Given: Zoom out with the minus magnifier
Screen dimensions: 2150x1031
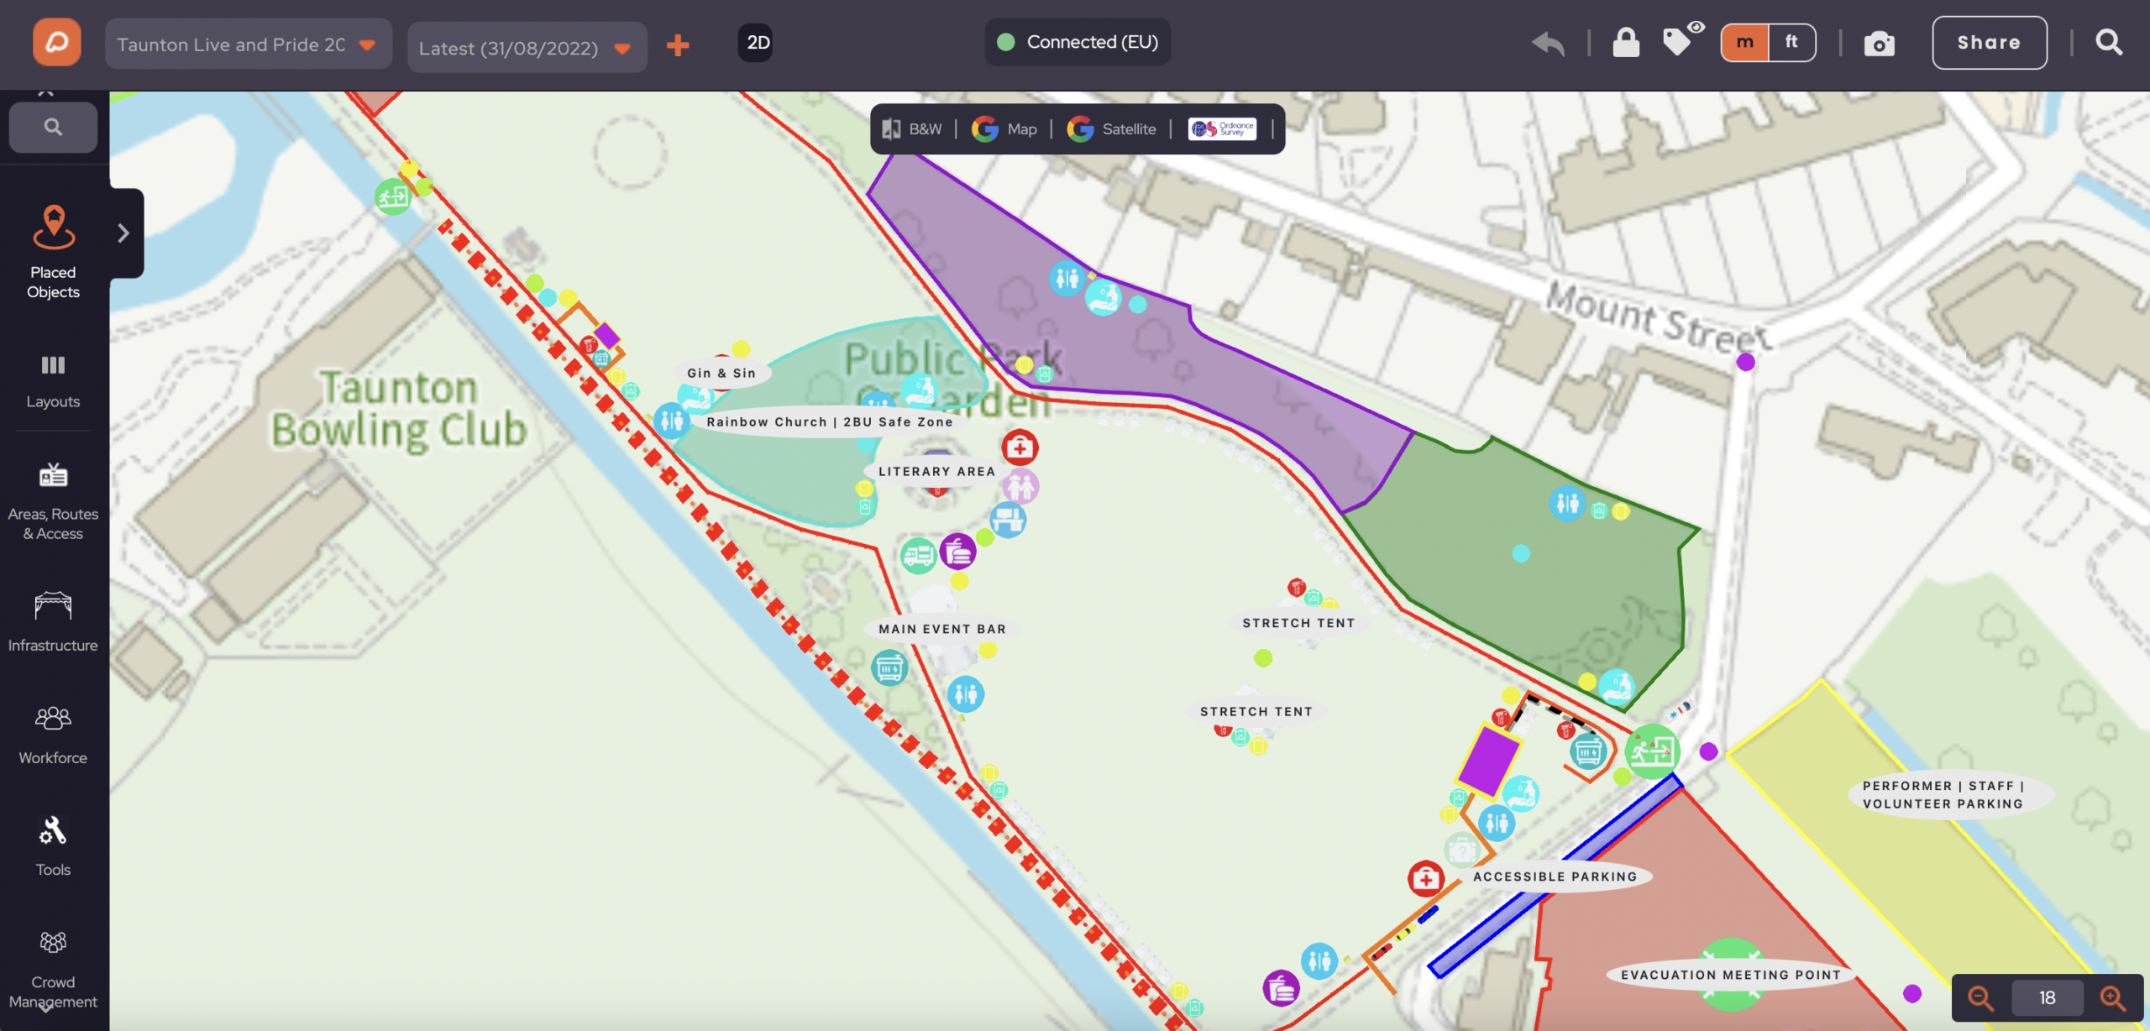Looking at the screenshot, I should 1981,997.
